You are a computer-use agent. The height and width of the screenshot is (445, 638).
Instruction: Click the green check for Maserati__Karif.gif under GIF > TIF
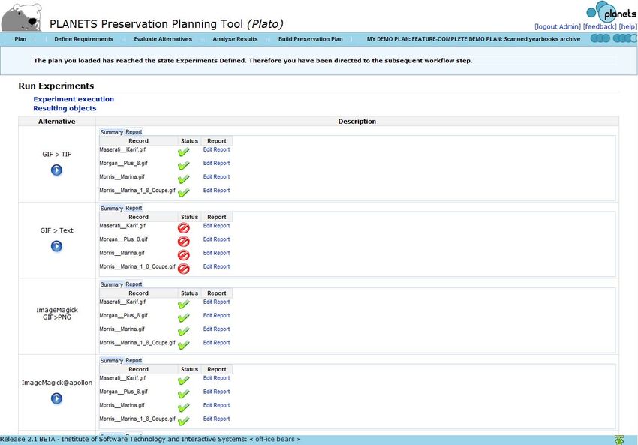point(183,152)
